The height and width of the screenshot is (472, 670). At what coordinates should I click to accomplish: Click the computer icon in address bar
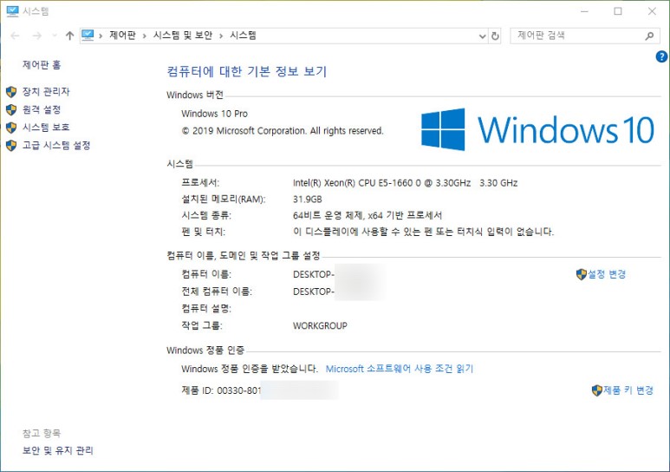88,35
